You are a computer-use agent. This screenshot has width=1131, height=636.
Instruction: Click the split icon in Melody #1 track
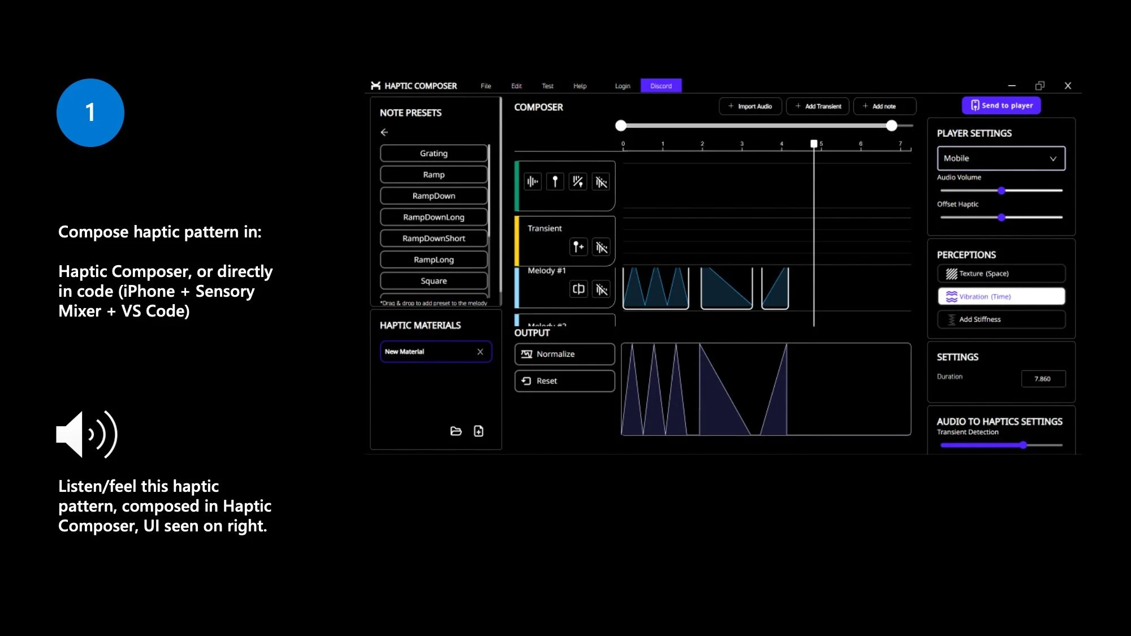pos(579,289)
